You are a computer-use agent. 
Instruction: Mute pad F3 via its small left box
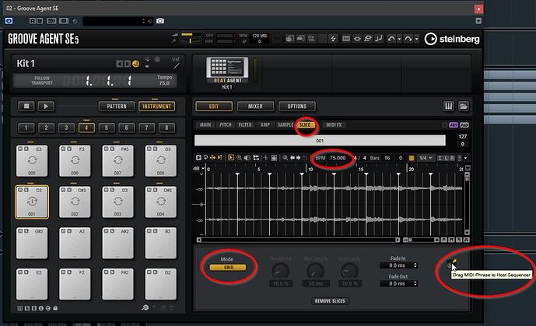tap(63, 149)
